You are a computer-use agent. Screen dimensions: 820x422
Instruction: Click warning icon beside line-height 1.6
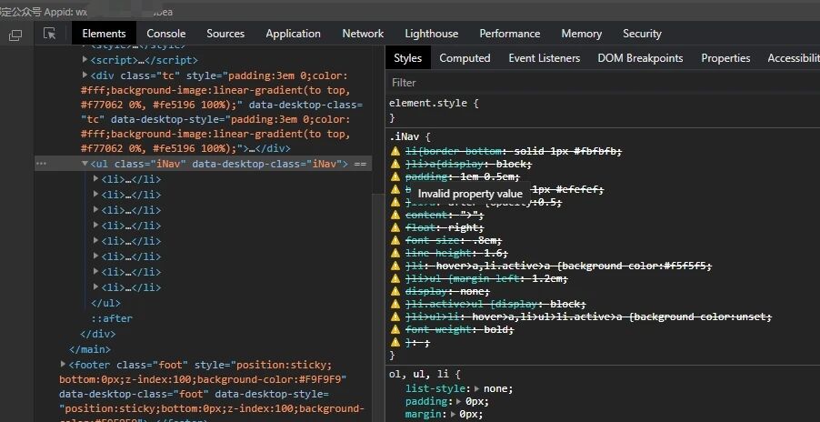tap(395, 253)
